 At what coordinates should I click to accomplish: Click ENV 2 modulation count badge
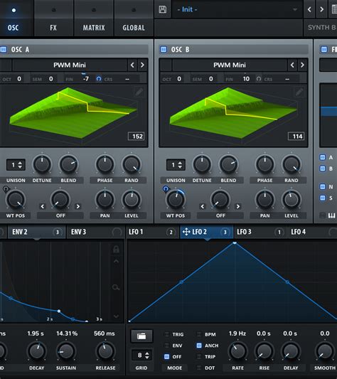(x=58, y=233)
